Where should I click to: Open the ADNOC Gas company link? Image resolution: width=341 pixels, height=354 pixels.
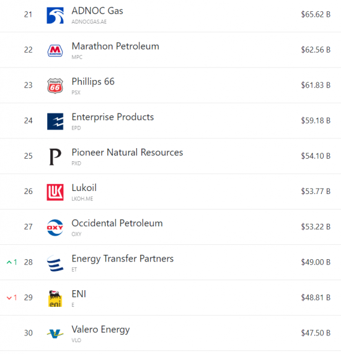point(97,11)
